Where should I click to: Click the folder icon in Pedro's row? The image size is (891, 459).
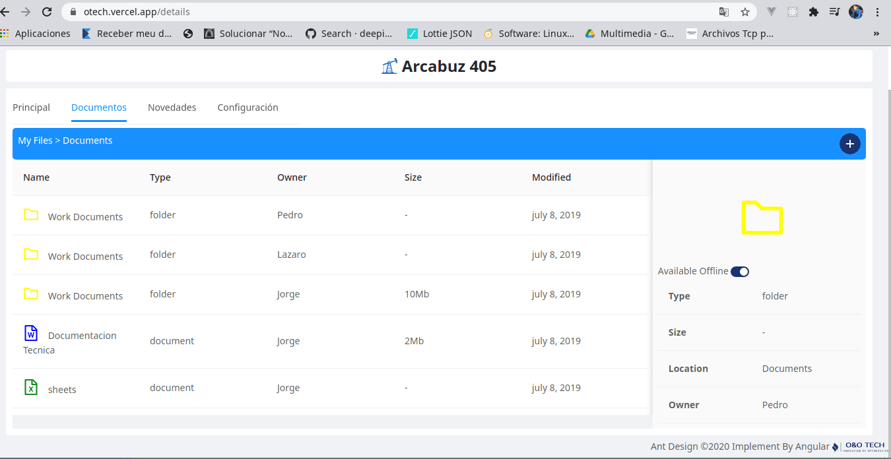tap(31, 215)
